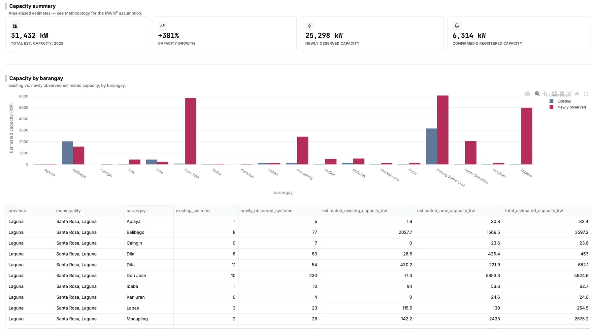Viewport: 594px width, 331px height.
Task: Sort by estimated_new_capacity_kw column header
Action: coord(459,211)
